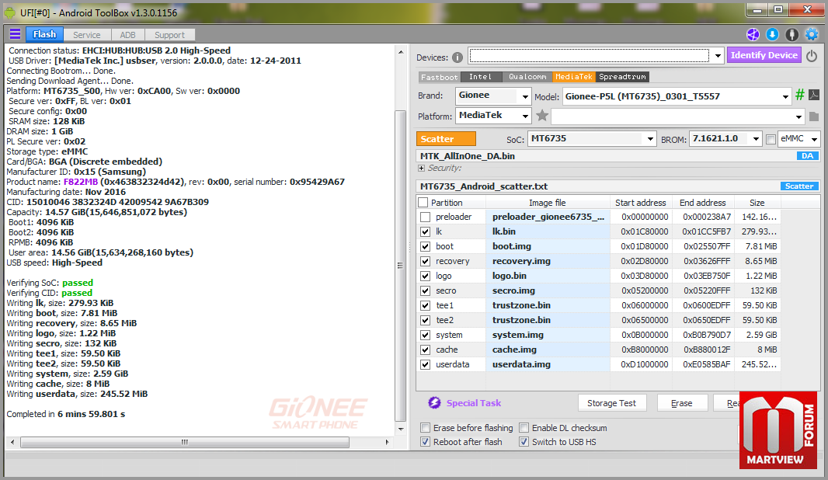This screenshot has height=480, width=828.
Task: Expand the Security section
Action: pyautogui.click(x=422, y=168)
